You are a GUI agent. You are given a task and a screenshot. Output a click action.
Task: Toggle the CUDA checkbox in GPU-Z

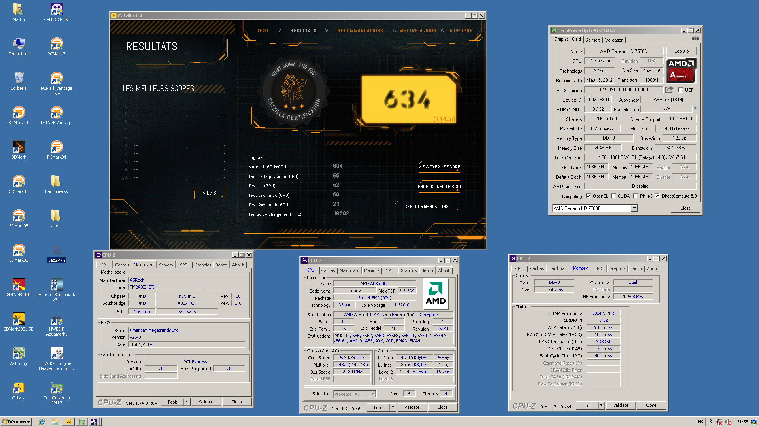click(613, 196)
